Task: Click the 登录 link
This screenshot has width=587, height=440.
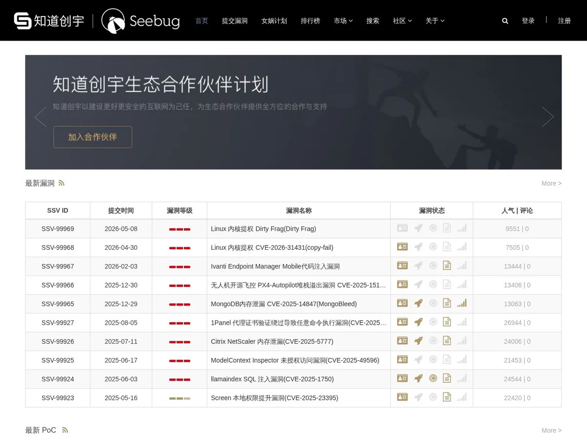Action: (x=528, y=21)
